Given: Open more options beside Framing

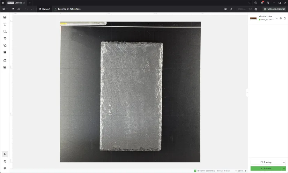Looking at the screenshot, I should coord(283,162).
